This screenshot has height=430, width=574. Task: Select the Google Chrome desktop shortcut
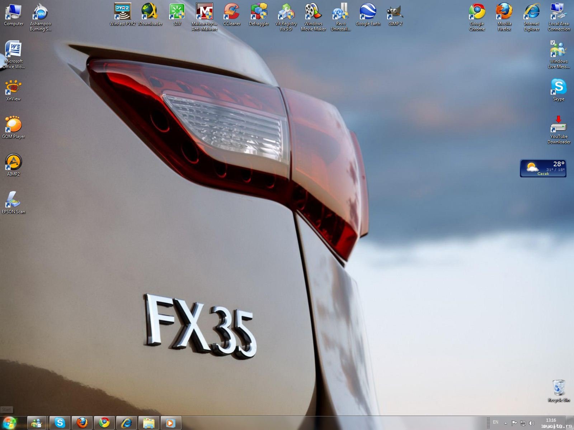point(477,17)
